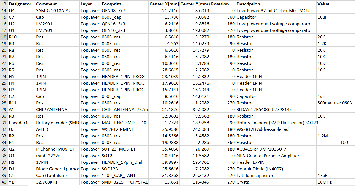Select the 32.768KHz comment cell
The width and height of the screenshot is (355, 186).
click(58, 182)
